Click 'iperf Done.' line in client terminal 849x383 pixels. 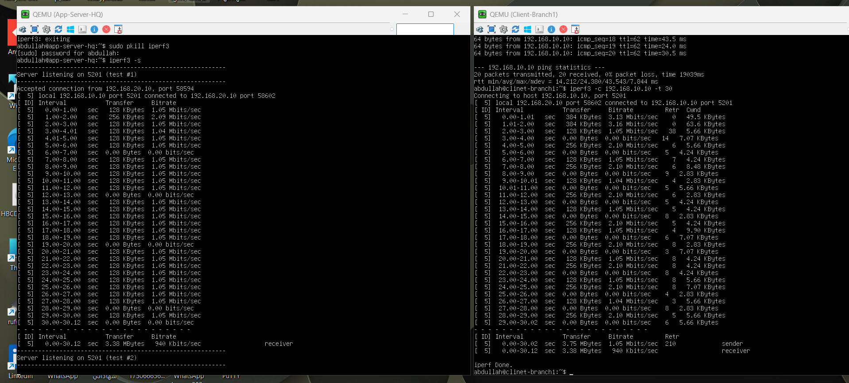click(x=493, y=365)
